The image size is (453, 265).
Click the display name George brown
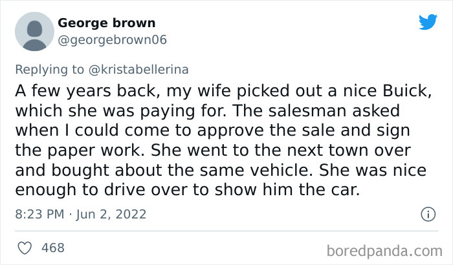click(106, 23)
